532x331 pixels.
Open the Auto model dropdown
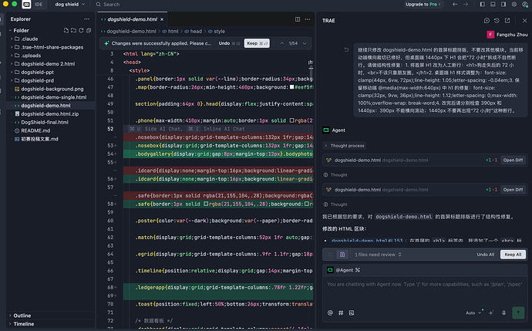(473, 313)
